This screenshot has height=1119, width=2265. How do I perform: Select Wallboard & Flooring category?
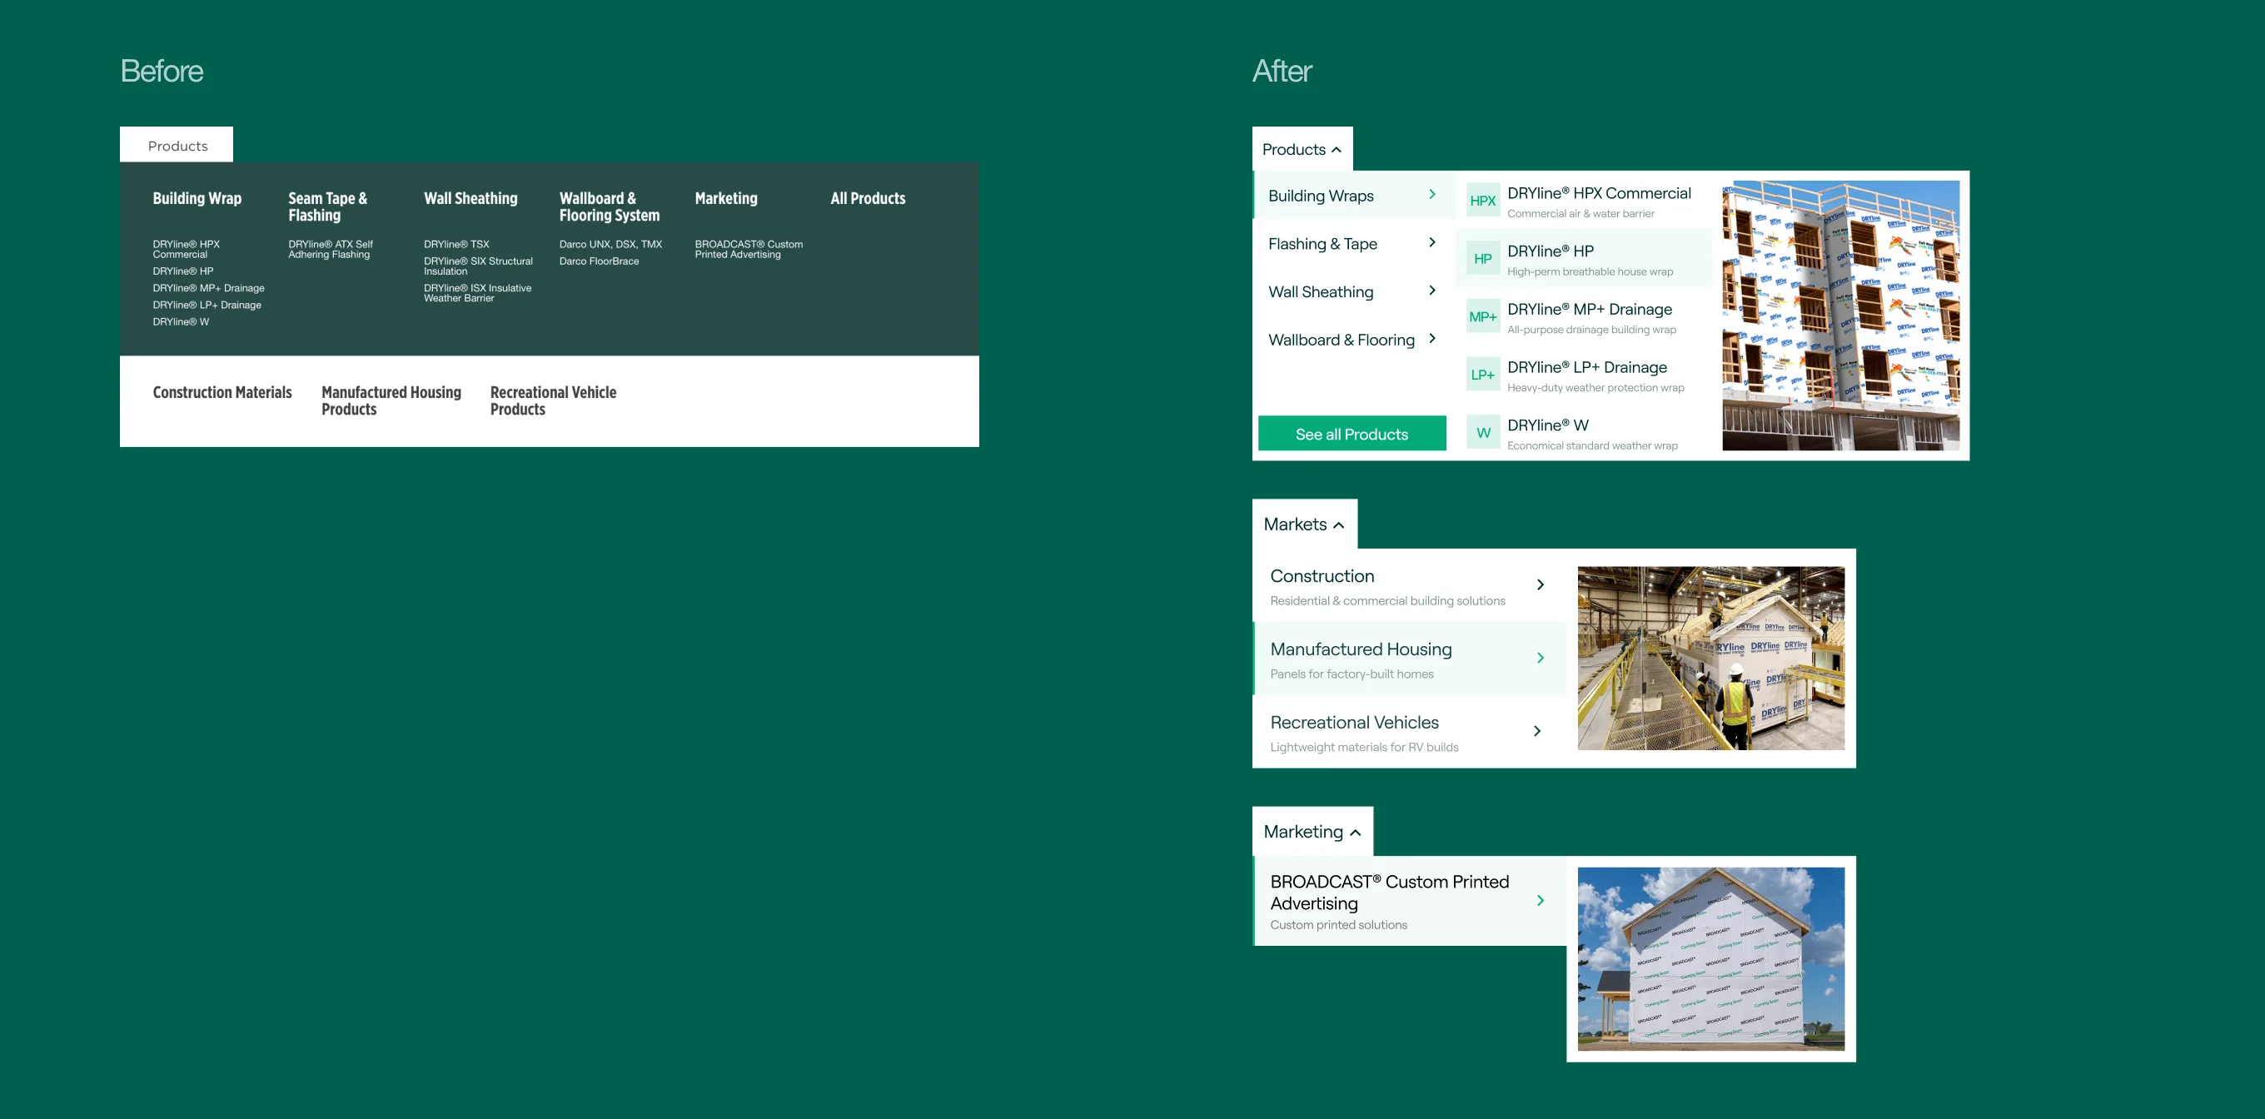point(1353,340)
